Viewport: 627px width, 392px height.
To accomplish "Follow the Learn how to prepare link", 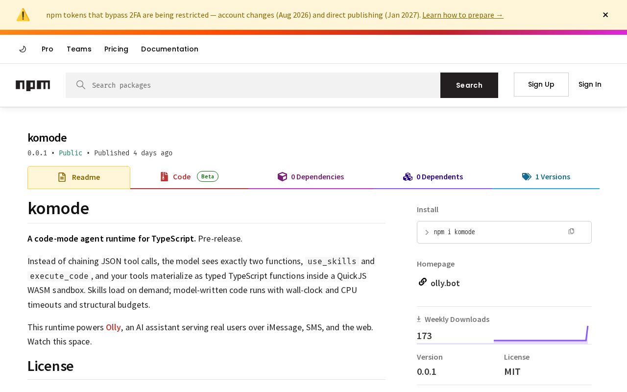I will coord(463,15).
